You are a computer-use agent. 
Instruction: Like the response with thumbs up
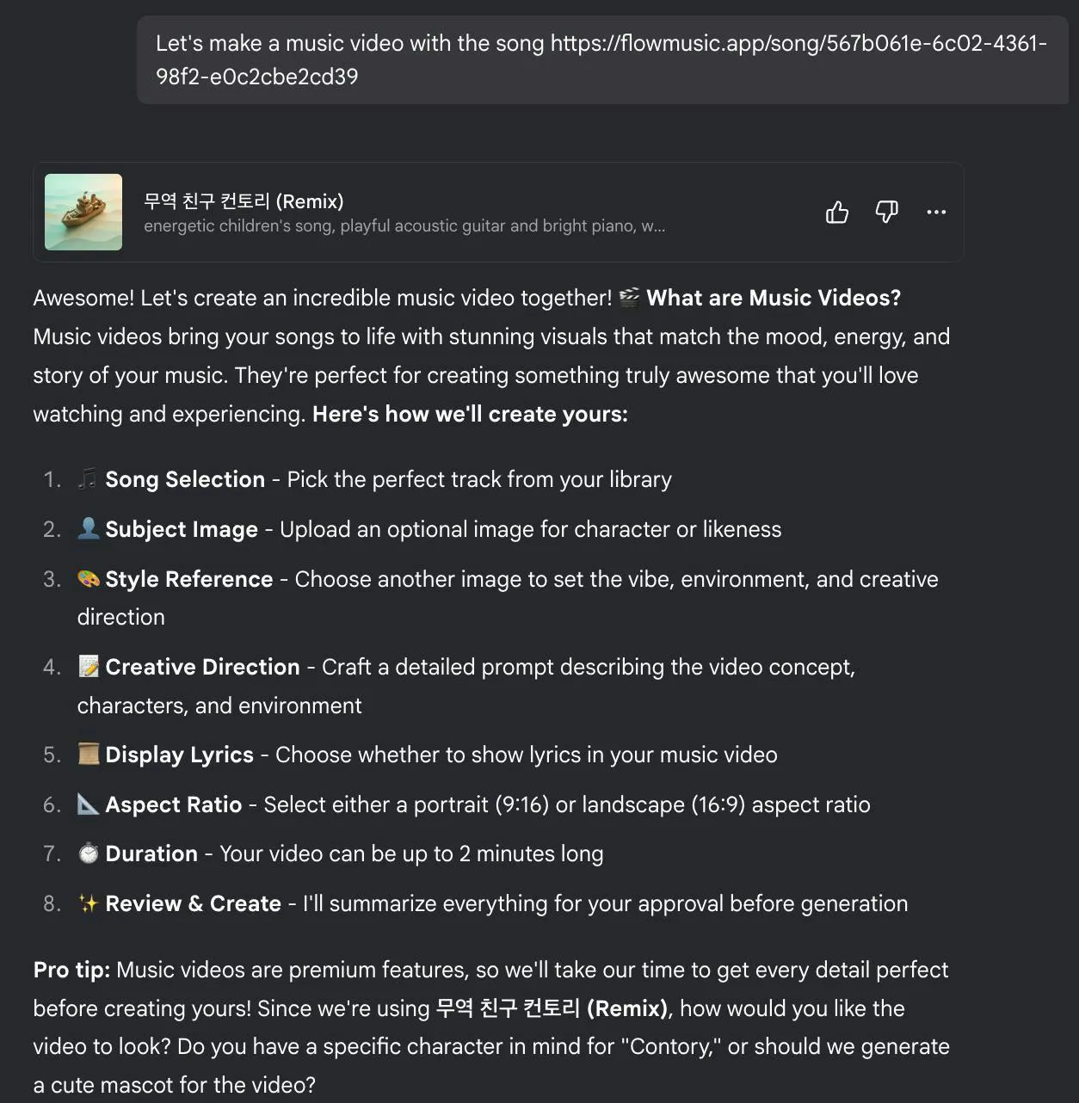[837, 212]
